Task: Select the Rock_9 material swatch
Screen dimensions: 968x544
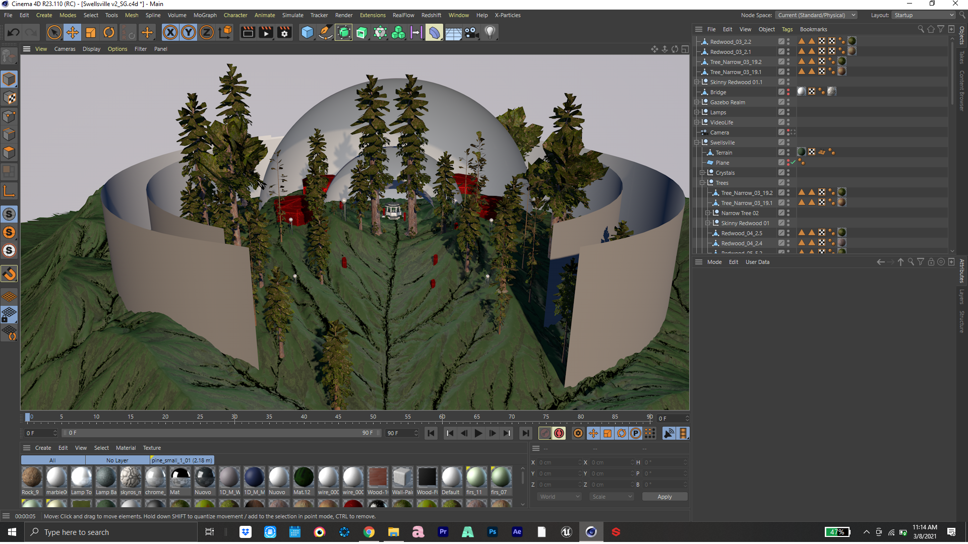Action: point(31,481)
